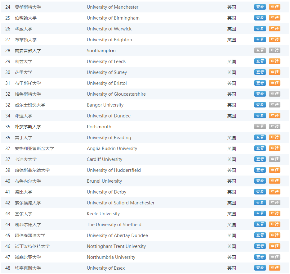Select the Chinese name 曼彻斯特大学

point(28,7)
